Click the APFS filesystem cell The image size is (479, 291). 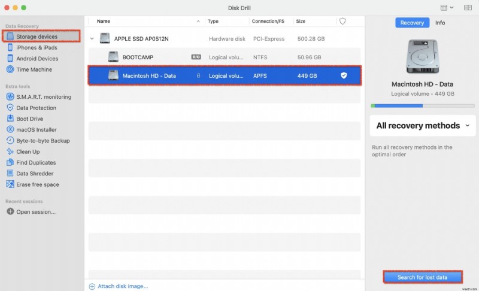(x=260, y=75)
